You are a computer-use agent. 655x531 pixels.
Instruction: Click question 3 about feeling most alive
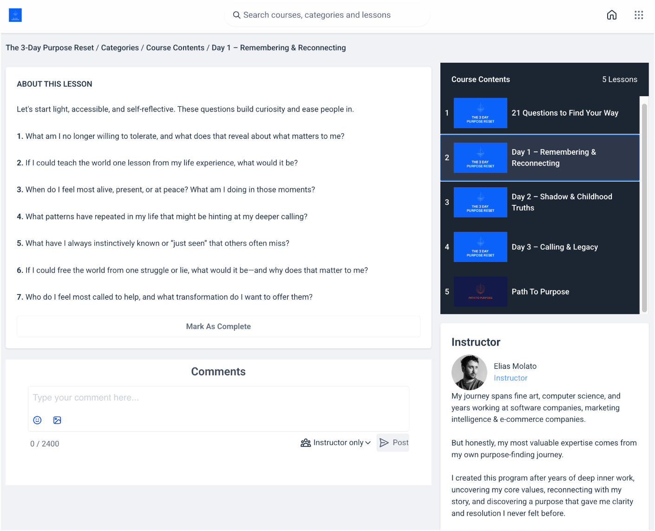click(166, 190)
